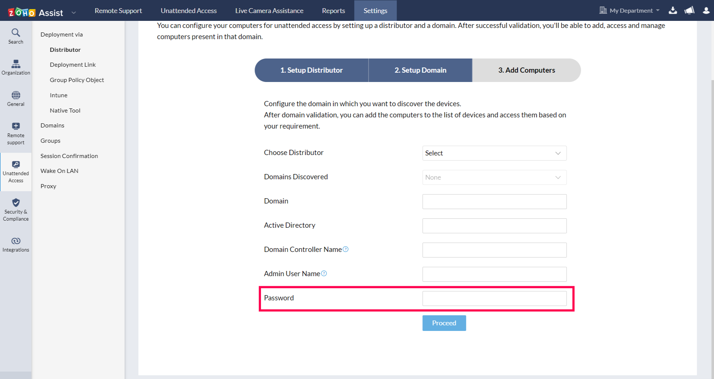Expand the Domains Discovered dropdown

[494, 177]
